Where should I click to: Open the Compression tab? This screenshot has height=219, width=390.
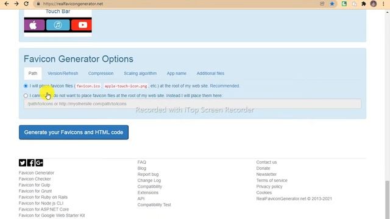[101, 73]
